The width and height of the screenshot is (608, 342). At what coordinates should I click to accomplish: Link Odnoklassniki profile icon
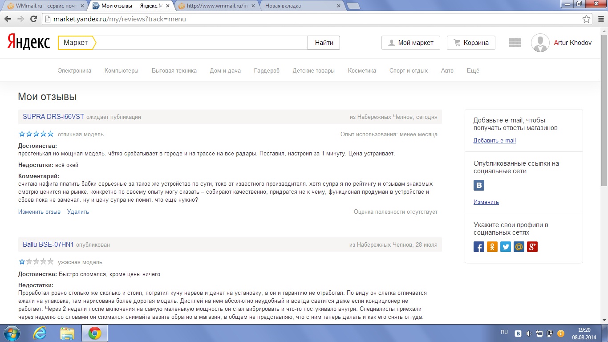[x=492, y=247]
